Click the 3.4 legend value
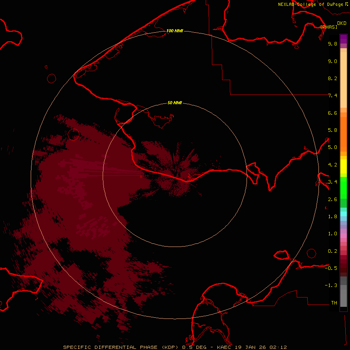The width and height of the screenshot is (350, 350). click(x=332, y=182)
